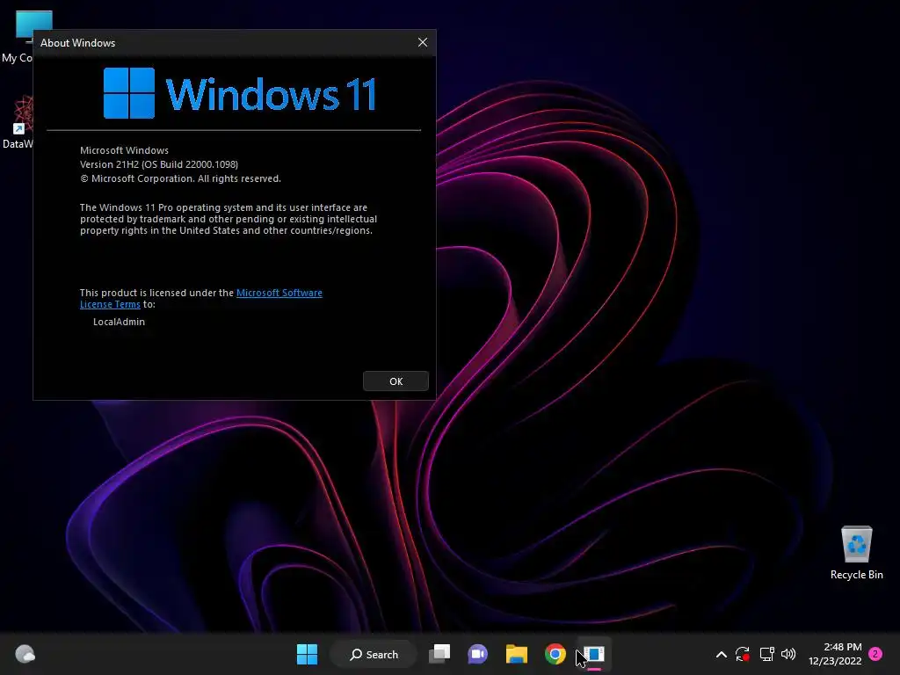Viewport: 900px width, 675px height.
Task: Launch Google Chrome from the taskbar
Action: tap(555, 654)
